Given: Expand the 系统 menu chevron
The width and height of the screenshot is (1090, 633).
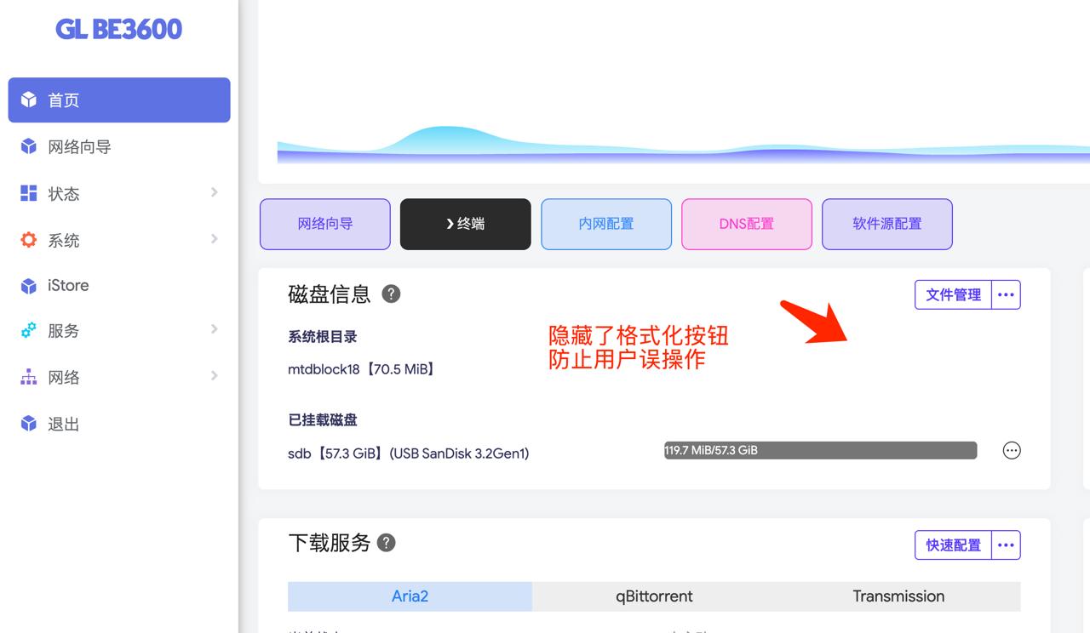Looking at the screenshot, I should [x=214, y=239].
